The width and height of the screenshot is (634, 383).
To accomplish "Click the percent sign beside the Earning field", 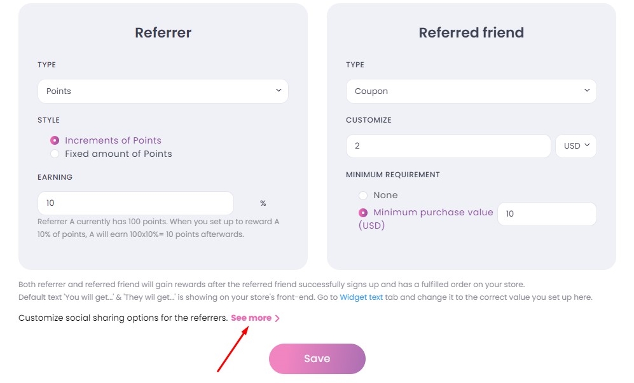I will coord(263,203).
